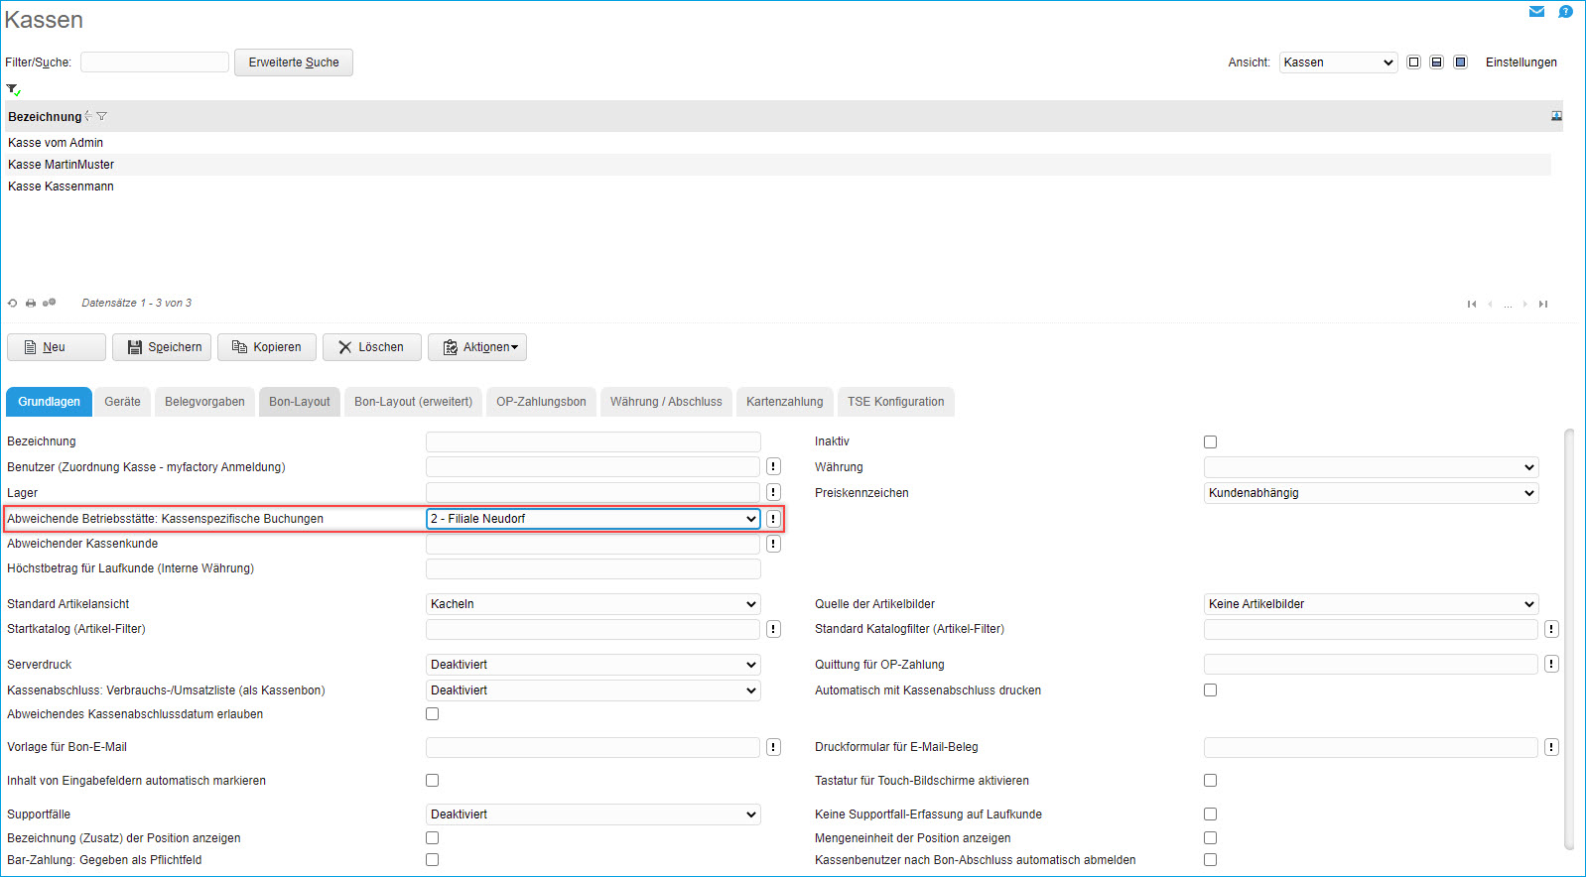Image resolution: width=1586 pixels, height=877 pixels.
Task: Open Kassenabschluss Verbrauchs-/Umsatzliste dropdown
Action: [593, 690]
